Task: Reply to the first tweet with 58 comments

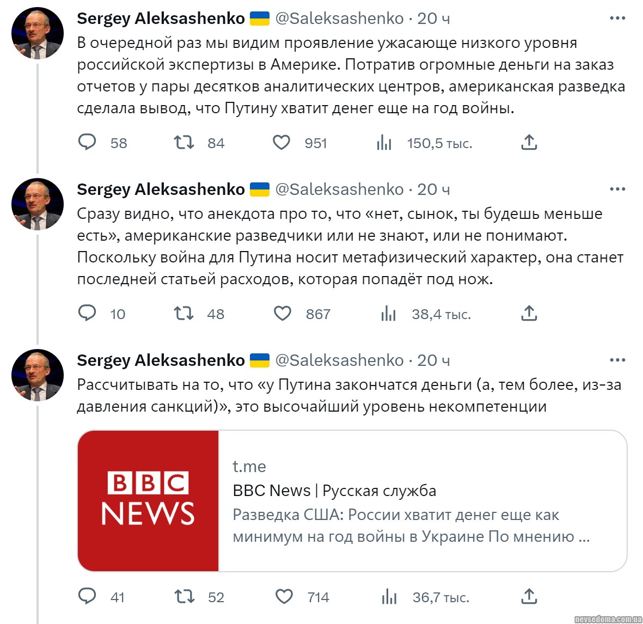Action: point(87,143)
